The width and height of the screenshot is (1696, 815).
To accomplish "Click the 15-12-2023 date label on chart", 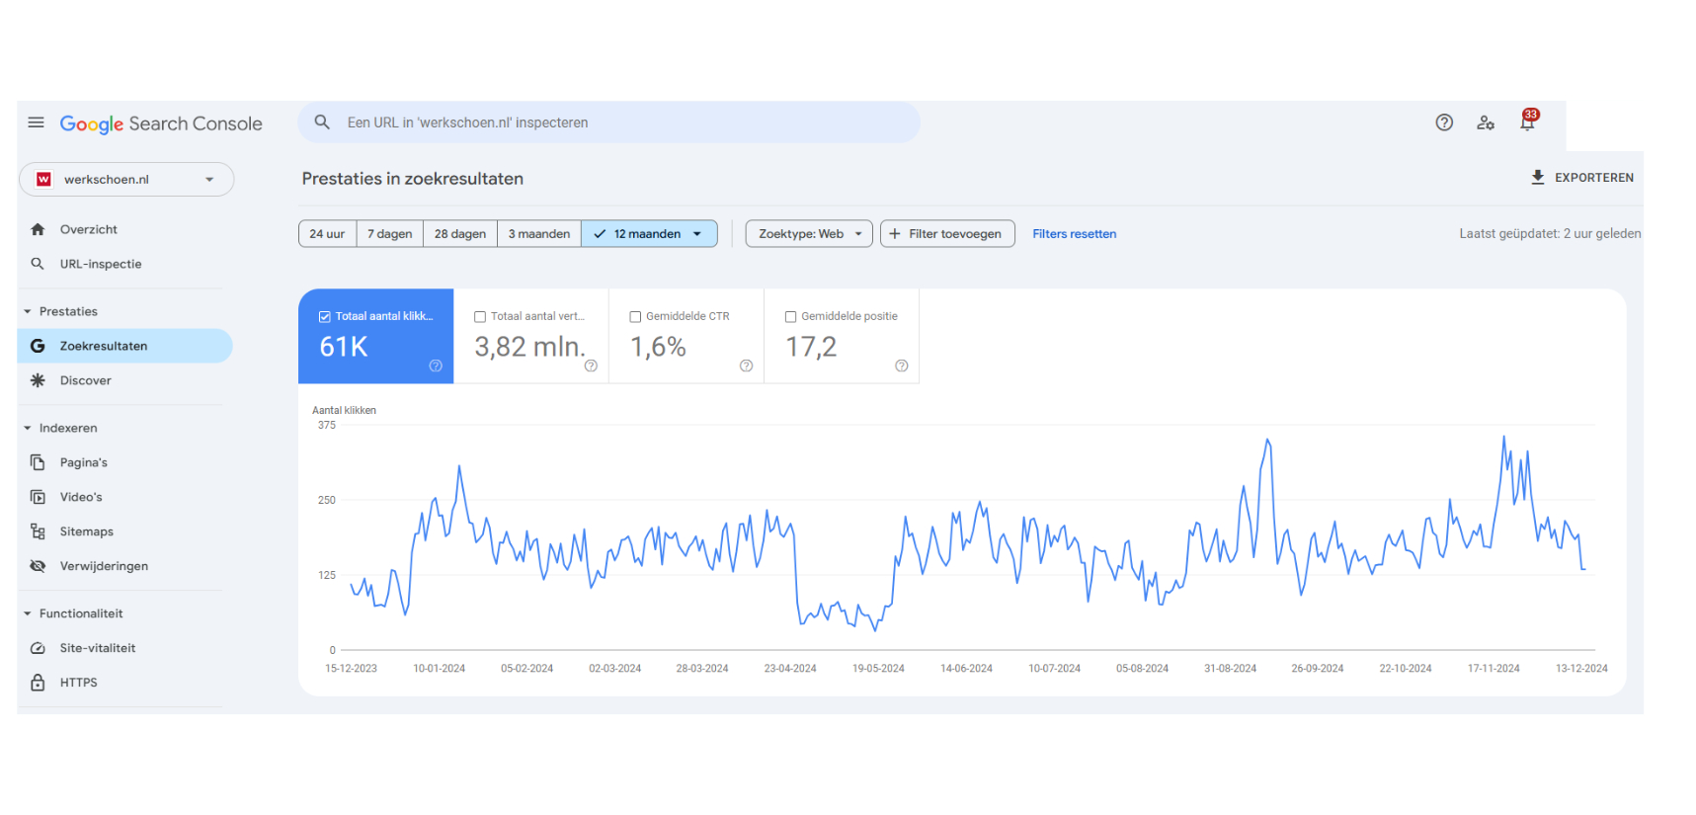I will pos(351,669).
